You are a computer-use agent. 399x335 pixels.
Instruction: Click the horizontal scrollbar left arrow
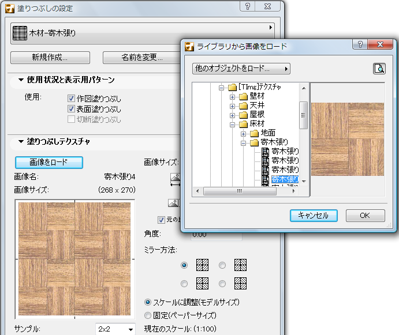[197, 191]
